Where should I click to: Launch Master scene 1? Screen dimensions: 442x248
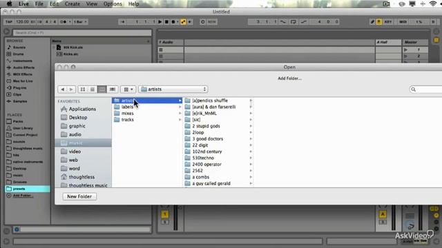406,50
